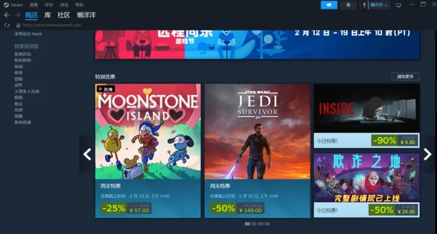Open the 好友 menu

tap(49, 5)
